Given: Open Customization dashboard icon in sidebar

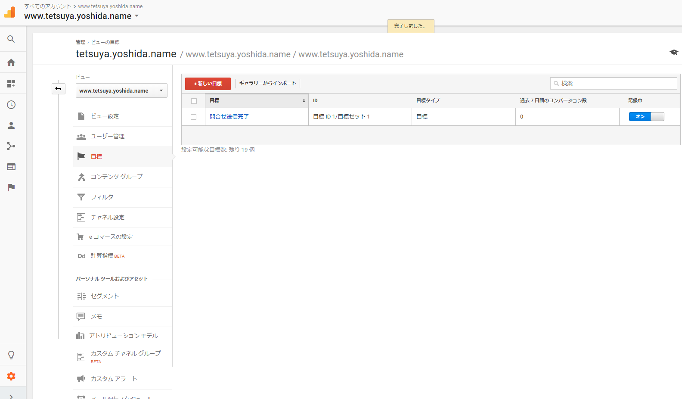Looking at the screenshot, I should click(11, 84).
